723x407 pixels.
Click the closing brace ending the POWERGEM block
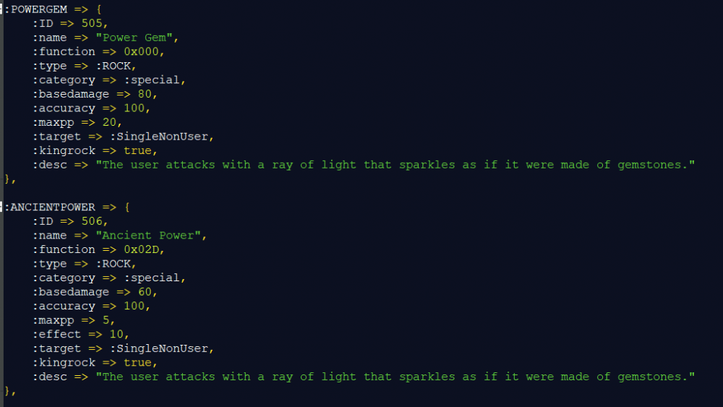(x=7, y=179)
